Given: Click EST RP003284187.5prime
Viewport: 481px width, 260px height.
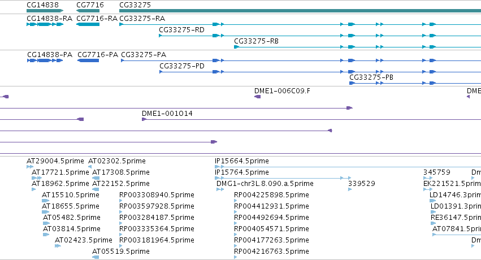Looking at the screenshot, I should coord(157,218).
